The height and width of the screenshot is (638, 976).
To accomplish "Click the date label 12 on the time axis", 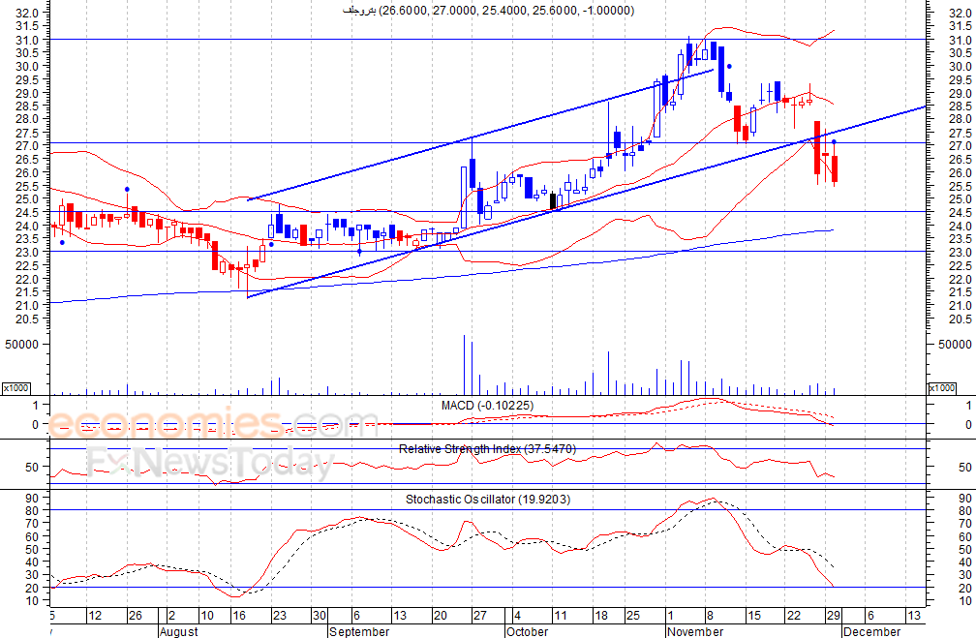I will (95, 616).
